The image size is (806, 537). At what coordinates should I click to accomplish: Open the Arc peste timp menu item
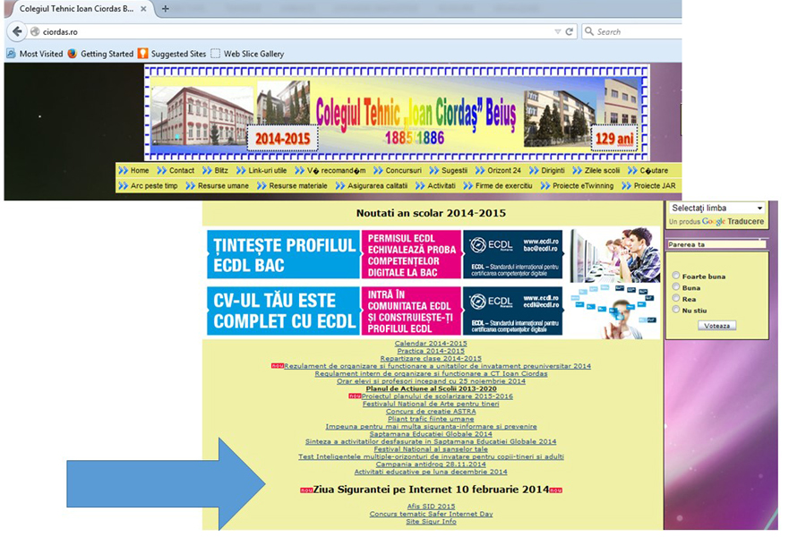coord(148,186)
